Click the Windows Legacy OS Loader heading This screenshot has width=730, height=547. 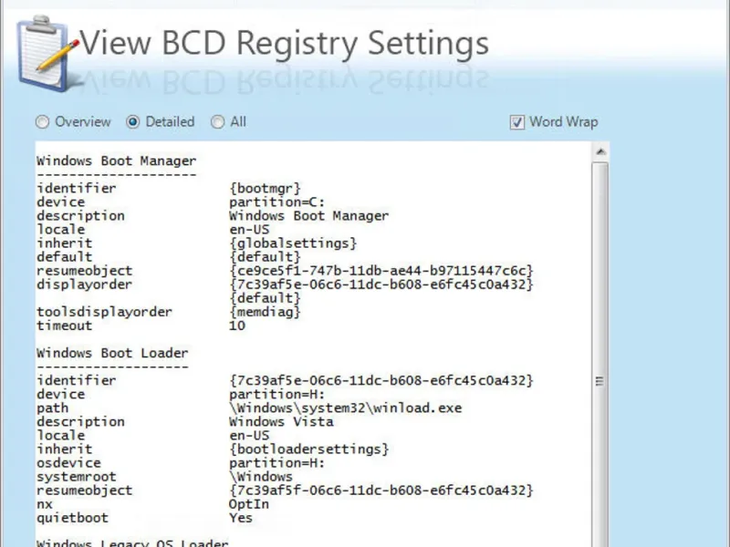[x=132, y=542]
